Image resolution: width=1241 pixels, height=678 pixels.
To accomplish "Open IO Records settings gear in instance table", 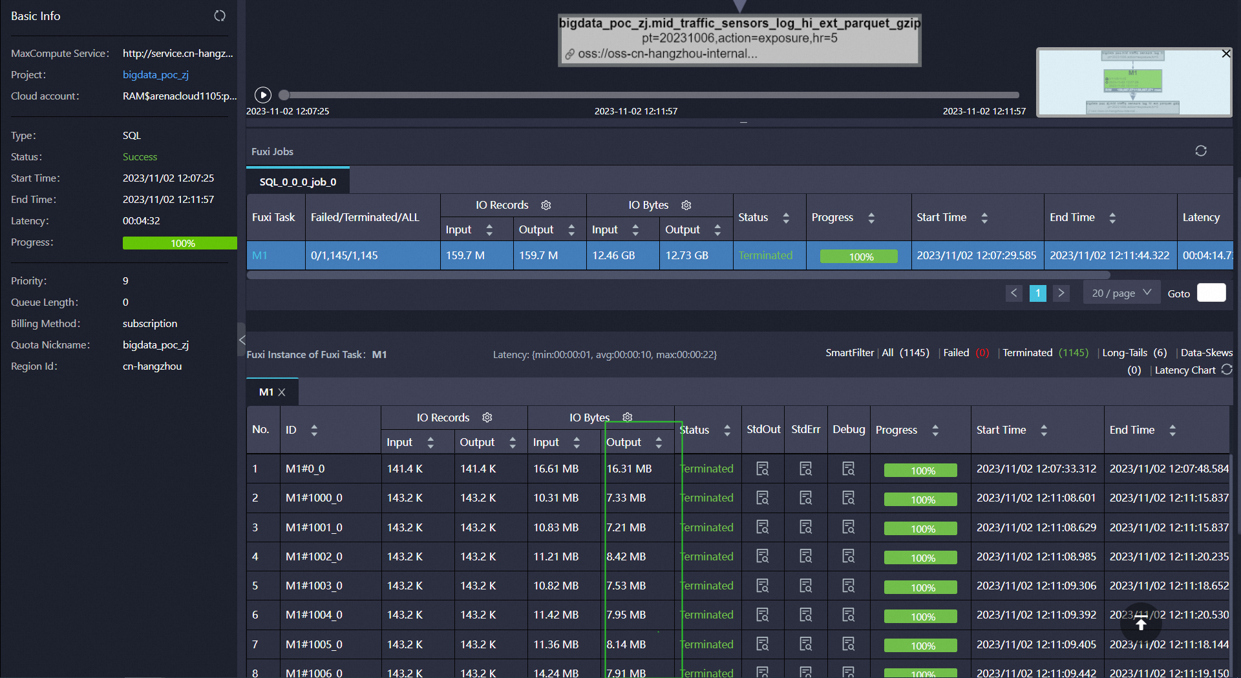I will tap(487, 418).
